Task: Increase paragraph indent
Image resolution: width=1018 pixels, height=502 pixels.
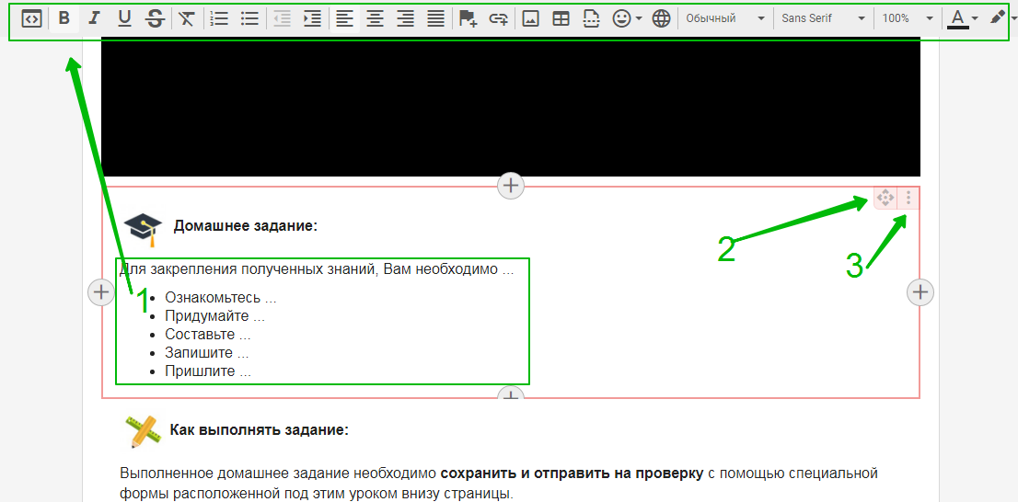Action: point(312,18)
